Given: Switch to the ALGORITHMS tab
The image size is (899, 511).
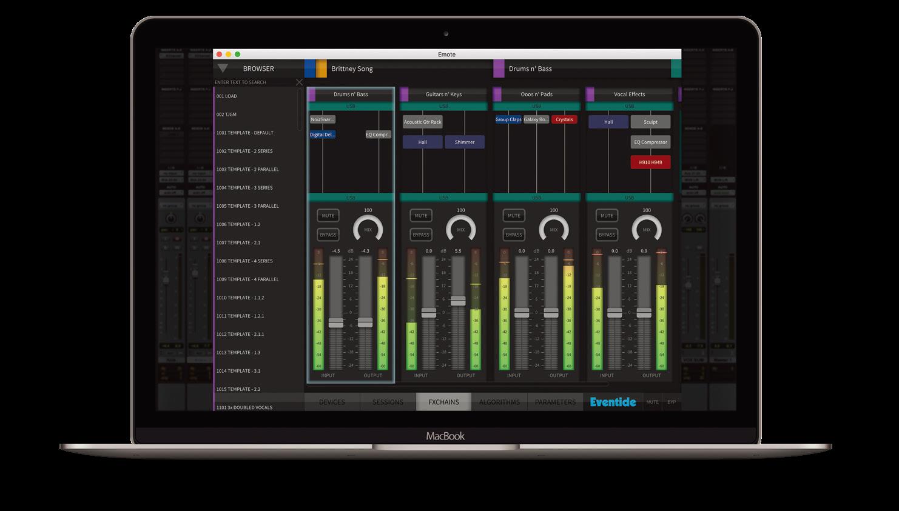Looking at the screenshot, I should 499,401.
